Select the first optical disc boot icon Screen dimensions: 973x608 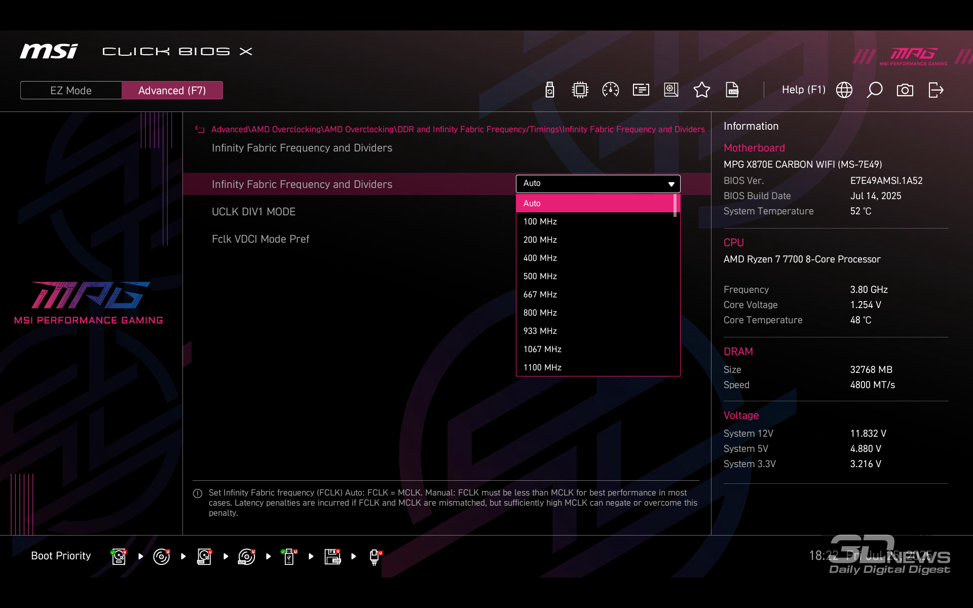coord(162,556)
